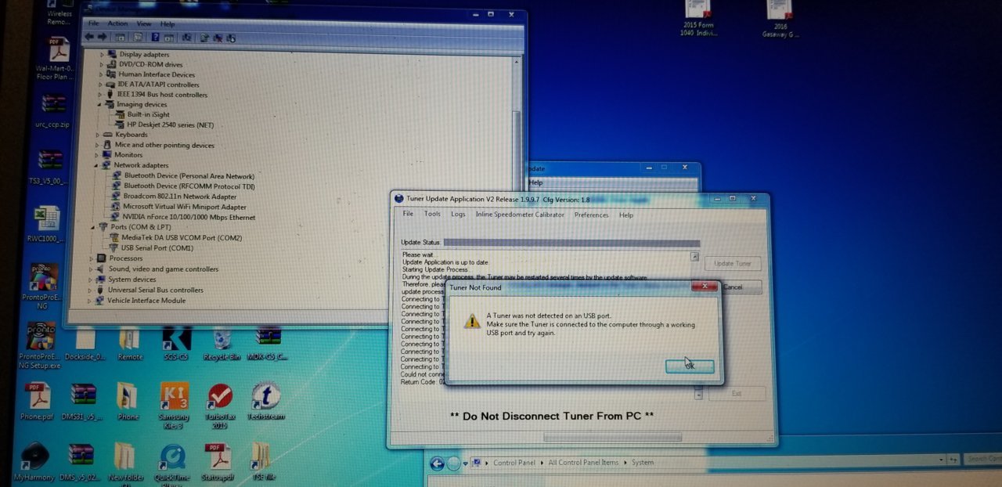
Task: Collapse the Ports (COM & LPT) node
Action: point(92,227)
